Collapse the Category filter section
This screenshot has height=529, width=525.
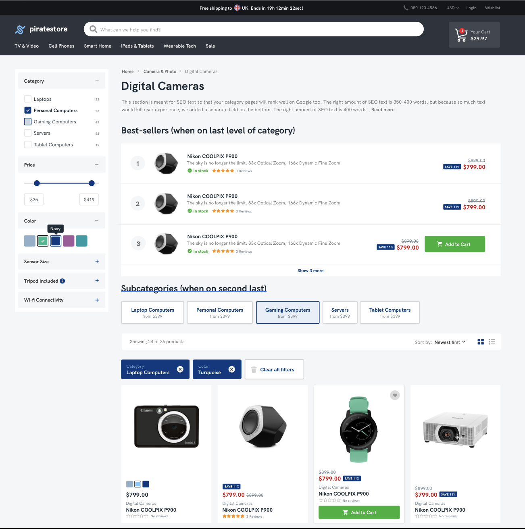click(97, 81)
